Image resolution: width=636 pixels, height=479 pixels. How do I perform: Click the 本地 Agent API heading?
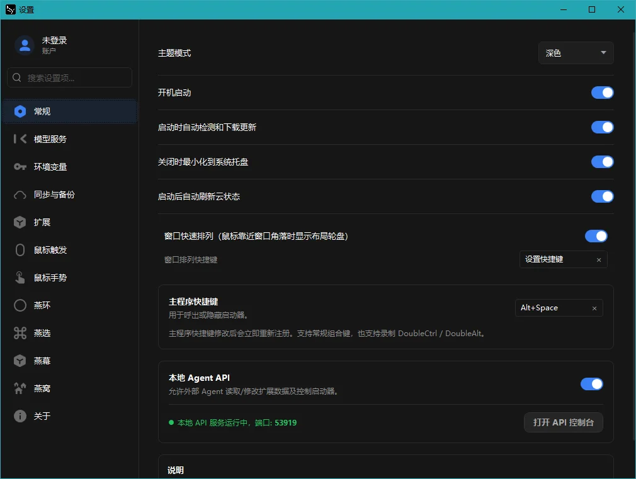199,378
